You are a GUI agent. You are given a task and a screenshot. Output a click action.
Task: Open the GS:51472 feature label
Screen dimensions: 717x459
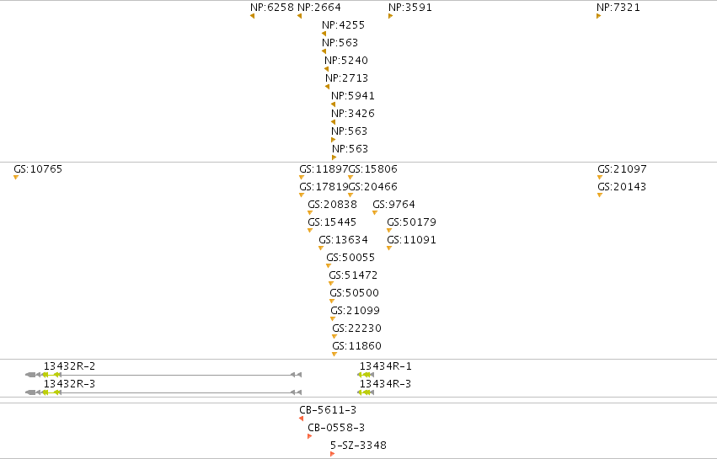[x=353, y=275]
